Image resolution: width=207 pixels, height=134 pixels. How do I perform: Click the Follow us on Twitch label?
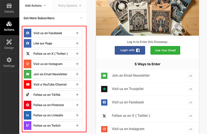[x=47, y=126]
